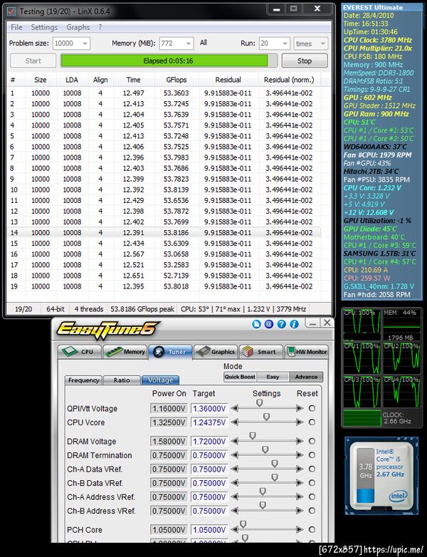Open the EasyTune6 help question mark icon
427x557 pixels.
point(282,324)
